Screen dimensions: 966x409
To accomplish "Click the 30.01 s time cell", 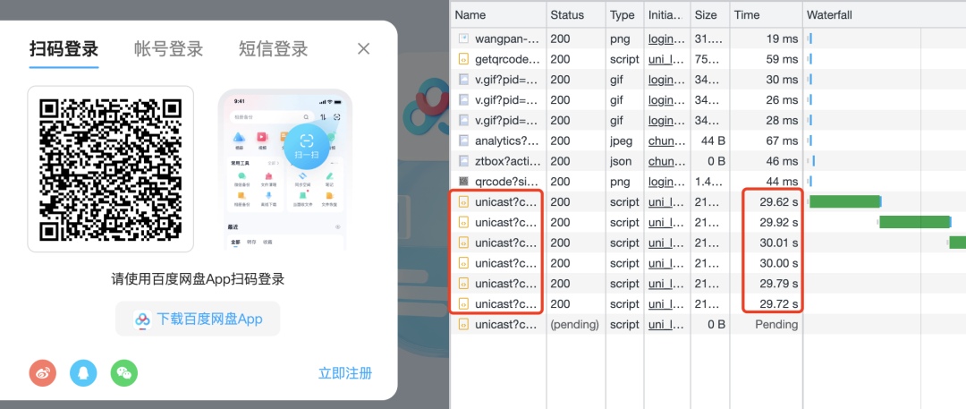I will (x=779, y=243).
